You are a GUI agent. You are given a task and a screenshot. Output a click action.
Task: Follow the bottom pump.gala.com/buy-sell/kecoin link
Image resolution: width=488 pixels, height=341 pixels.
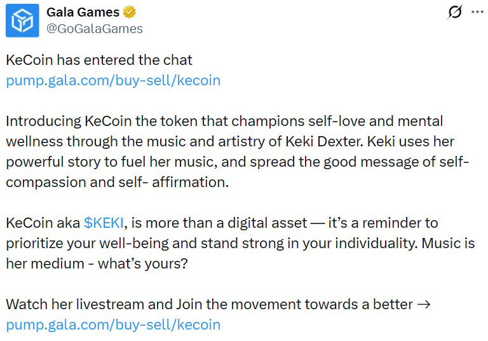click(x=113, y=325)
